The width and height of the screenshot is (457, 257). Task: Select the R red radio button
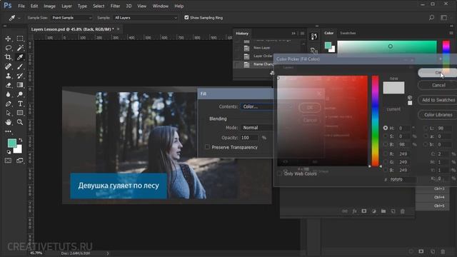[386, 153]
